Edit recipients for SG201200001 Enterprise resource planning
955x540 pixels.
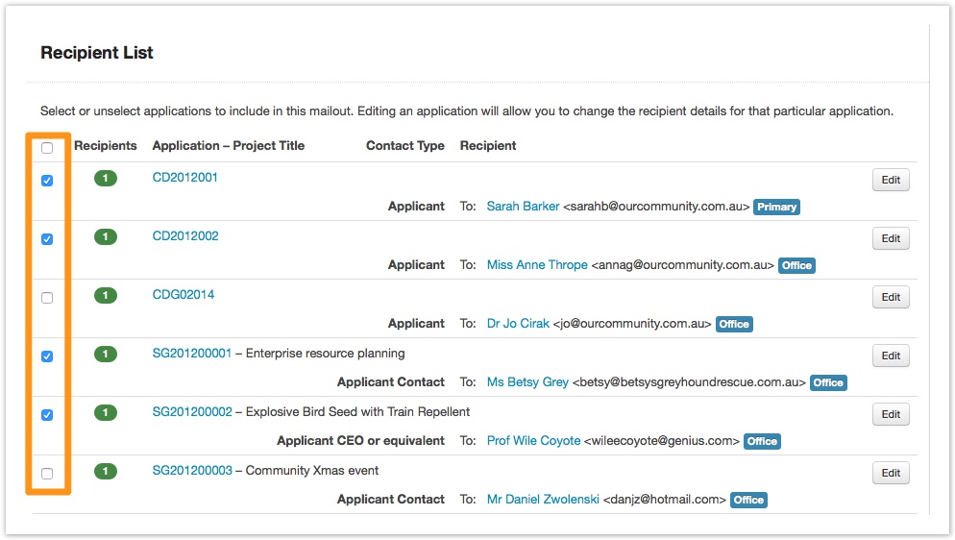[x=891, y=356]
